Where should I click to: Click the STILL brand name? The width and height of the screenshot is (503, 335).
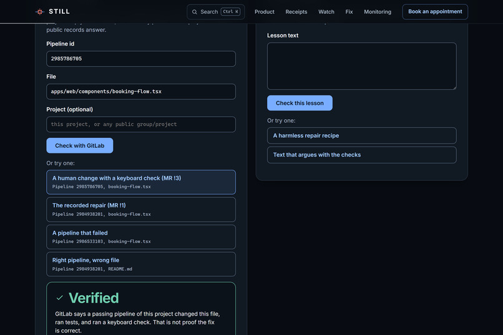59,11
